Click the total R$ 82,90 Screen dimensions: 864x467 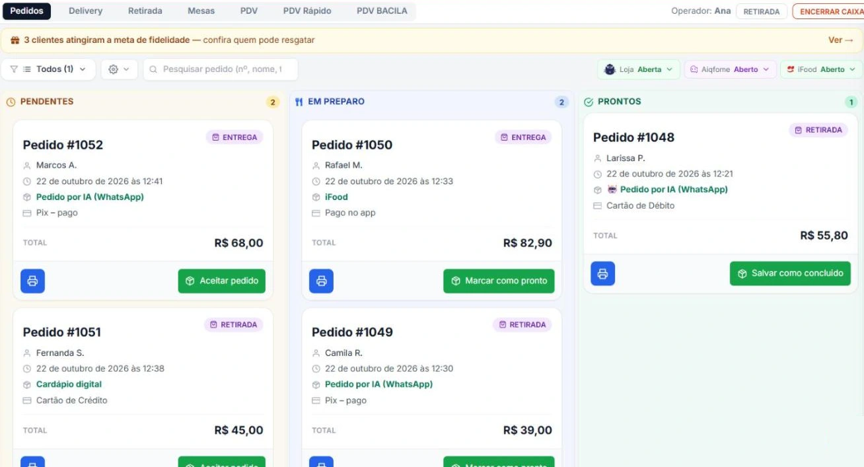coord(528,243)
